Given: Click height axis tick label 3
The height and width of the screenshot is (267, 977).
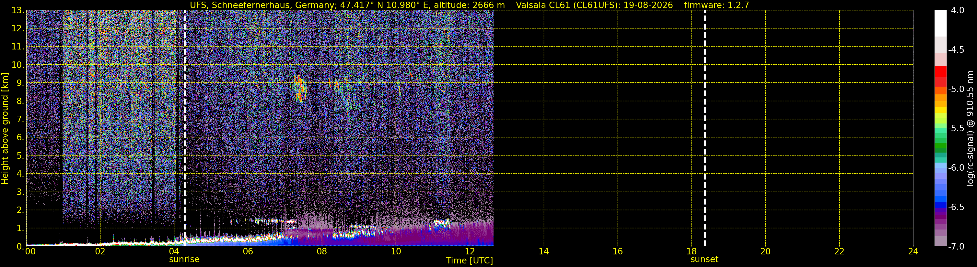Looking at the screenshot, I should click(20, 192).
